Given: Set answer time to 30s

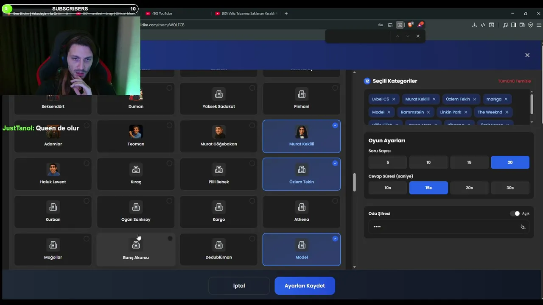Looking at the screenshot, I should click(x=510, y=188).
